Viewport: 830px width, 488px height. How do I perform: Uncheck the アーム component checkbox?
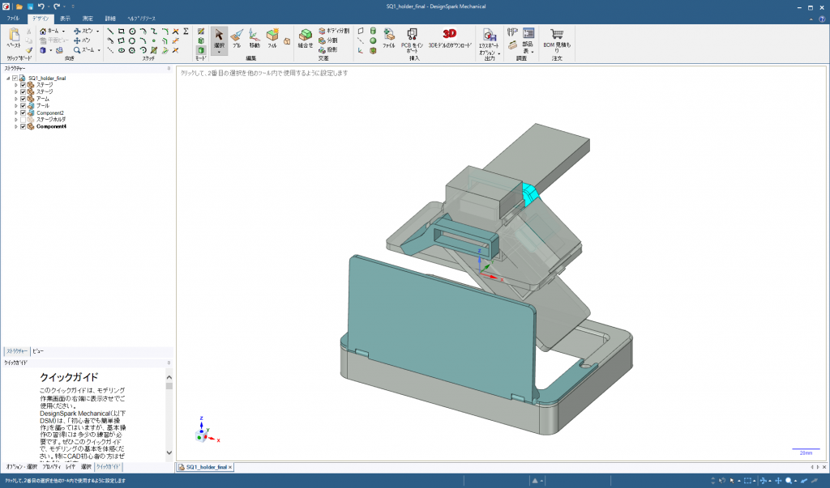pyautogui.click(x=24, y=99)
